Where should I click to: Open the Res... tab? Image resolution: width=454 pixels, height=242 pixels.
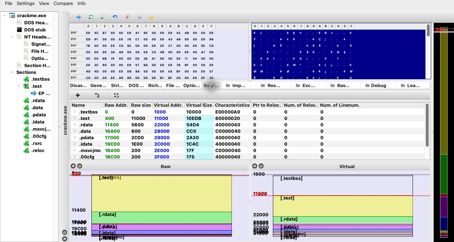[274, 85]
